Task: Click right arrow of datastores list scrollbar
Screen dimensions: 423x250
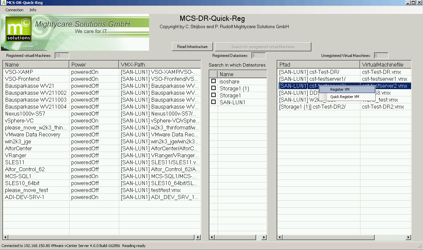Action: 264,237
